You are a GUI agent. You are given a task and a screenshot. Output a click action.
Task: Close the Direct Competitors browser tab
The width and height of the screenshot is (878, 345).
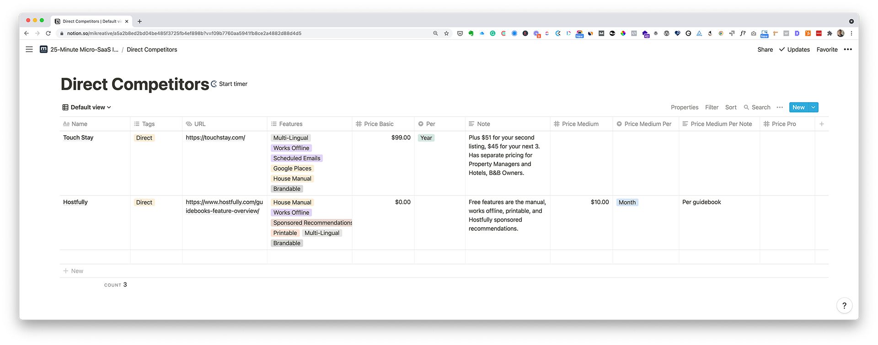[127, 21]
